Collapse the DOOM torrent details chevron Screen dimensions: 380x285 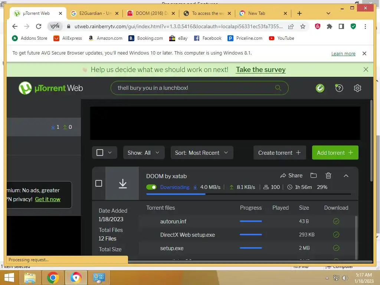(346, 176)
